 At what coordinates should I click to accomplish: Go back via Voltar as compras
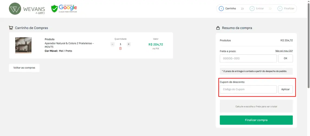24,68
